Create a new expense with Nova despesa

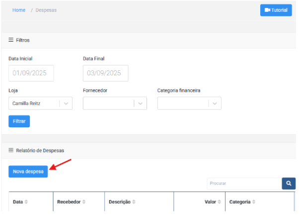[x=28, y=171]
